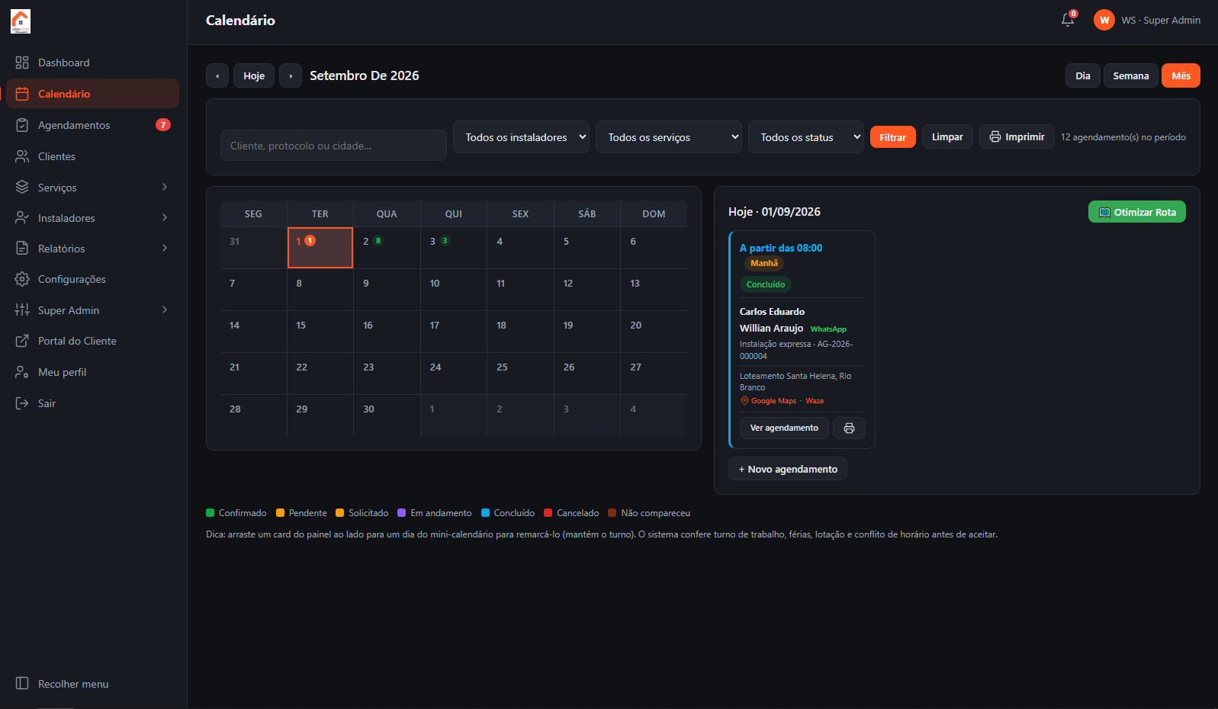This screenshot has height=709, width=1218.
Task: Select day 15 in the calendar
Action: tap(320, 332)
